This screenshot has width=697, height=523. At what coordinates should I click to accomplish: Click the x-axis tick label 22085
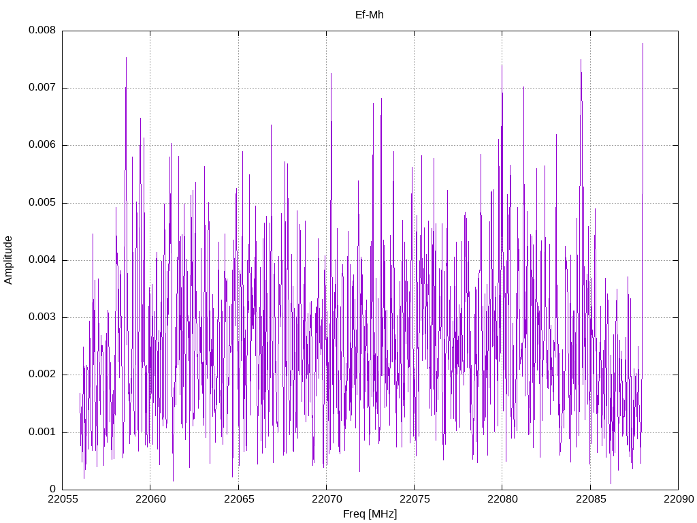[590, 499]
